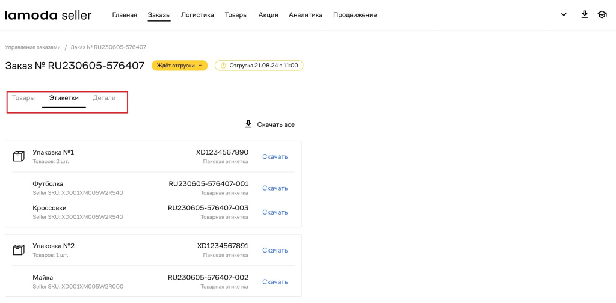This screenshot has width=616, height=303.
Task: Open the graduation cap learning icon
Action: coord(602,14)
